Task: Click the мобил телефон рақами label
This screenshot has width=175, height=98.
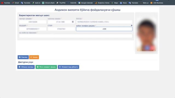Action: coord(86,26)
